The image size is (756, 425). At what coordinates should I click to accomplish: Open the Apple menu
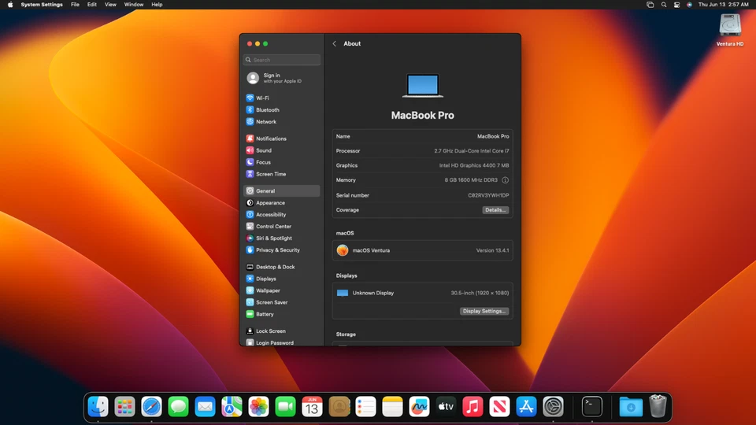tap(10, 5)
